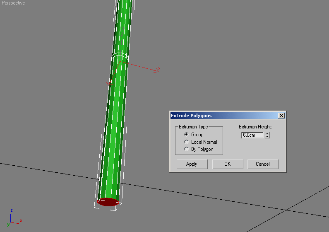Image resolution: width=329 pixels, height=232 pixels.
Task: Confirm extrusion with the OK button
Action: pos(228,164)
